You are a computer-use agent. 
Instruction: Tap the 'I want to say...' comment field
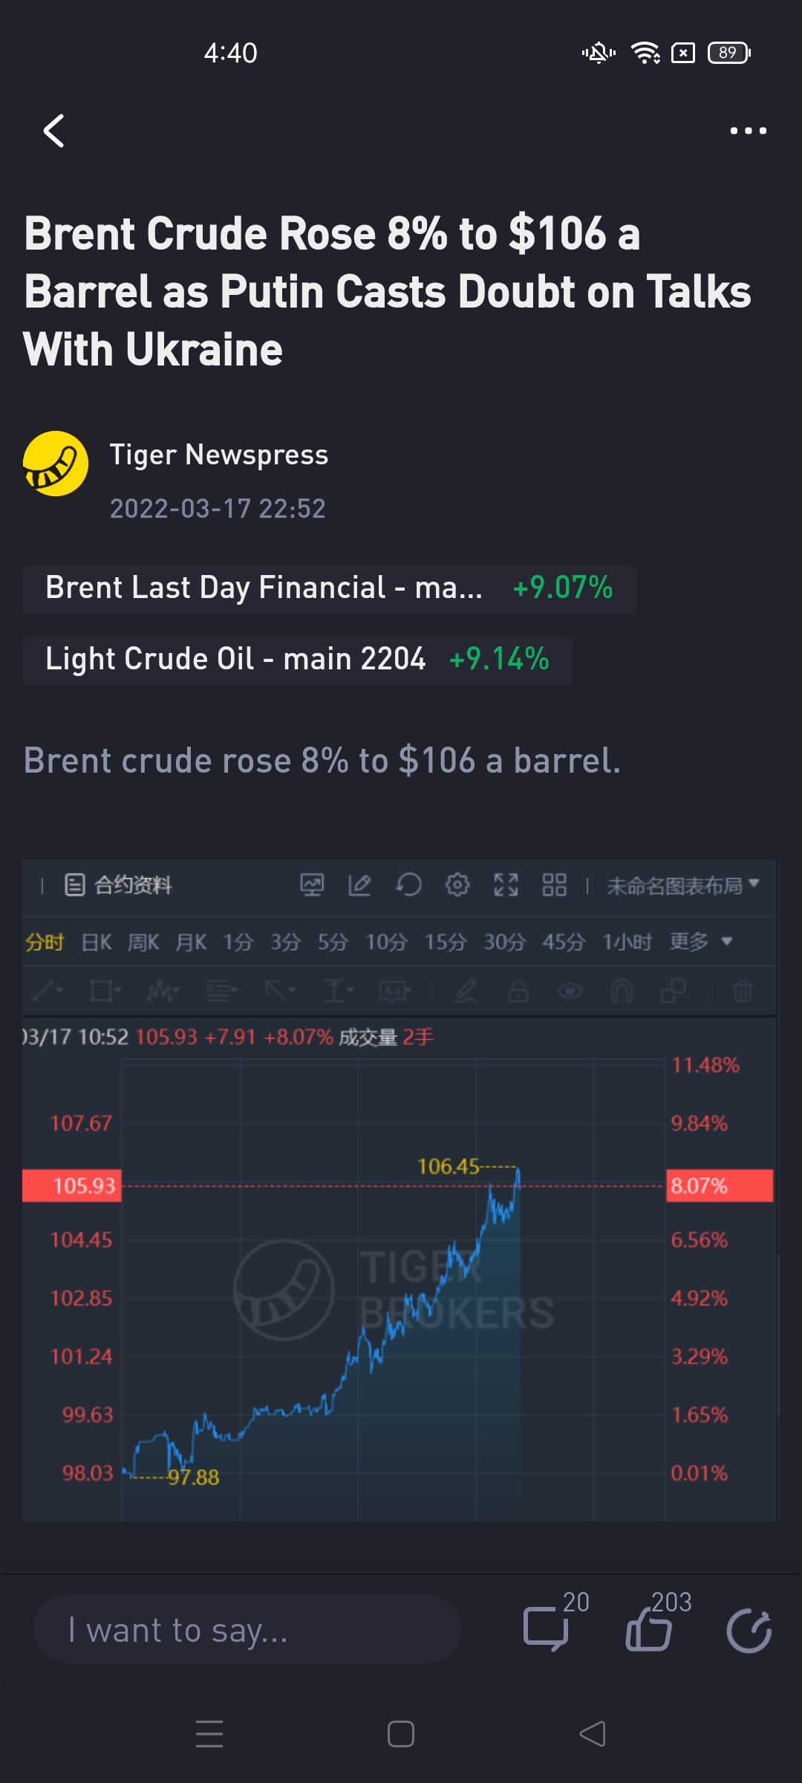pyautogui.click(x=247, y=1630)
